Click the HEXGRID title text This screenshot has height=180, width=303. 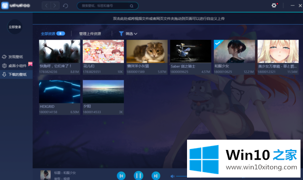tap(47, 106)
